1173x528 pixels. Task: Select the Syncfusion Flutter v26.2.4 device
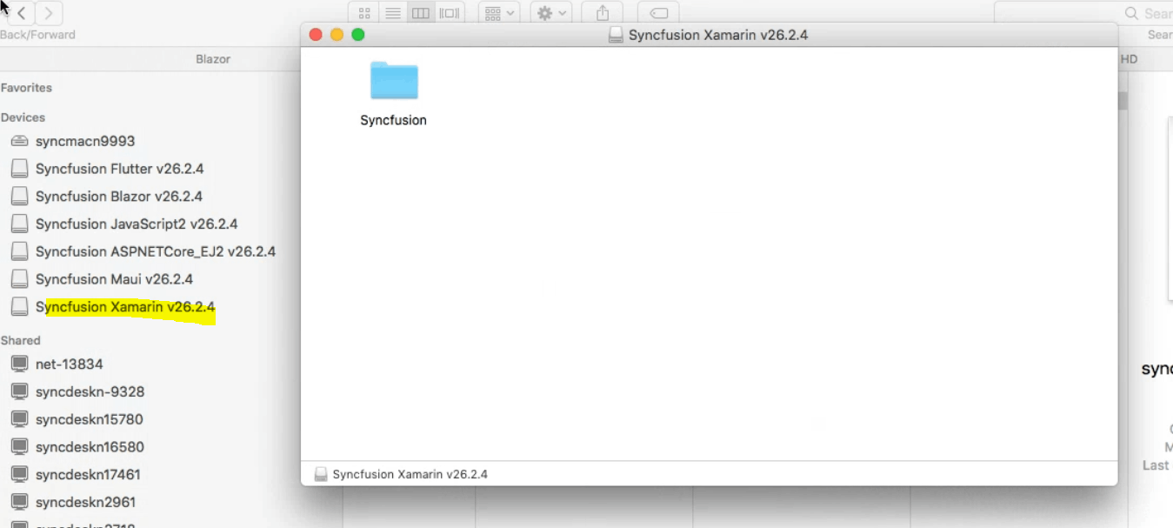(x=119, y=168)
